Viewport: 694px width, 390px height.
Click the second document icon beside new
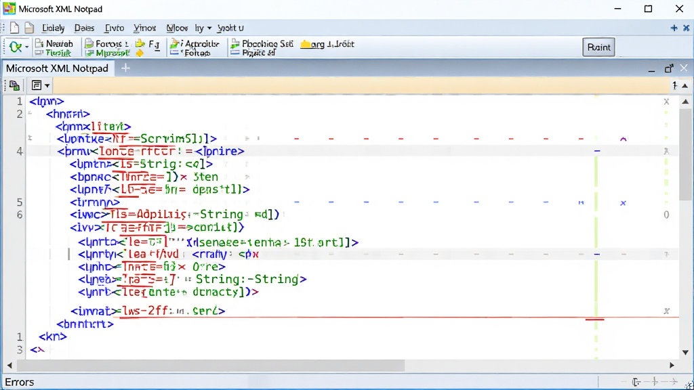(x=29, y=28)
